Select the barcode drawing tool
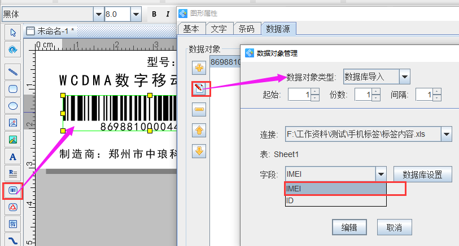The width and height of the screenshot is (459, 246). [x=12, y=191]
